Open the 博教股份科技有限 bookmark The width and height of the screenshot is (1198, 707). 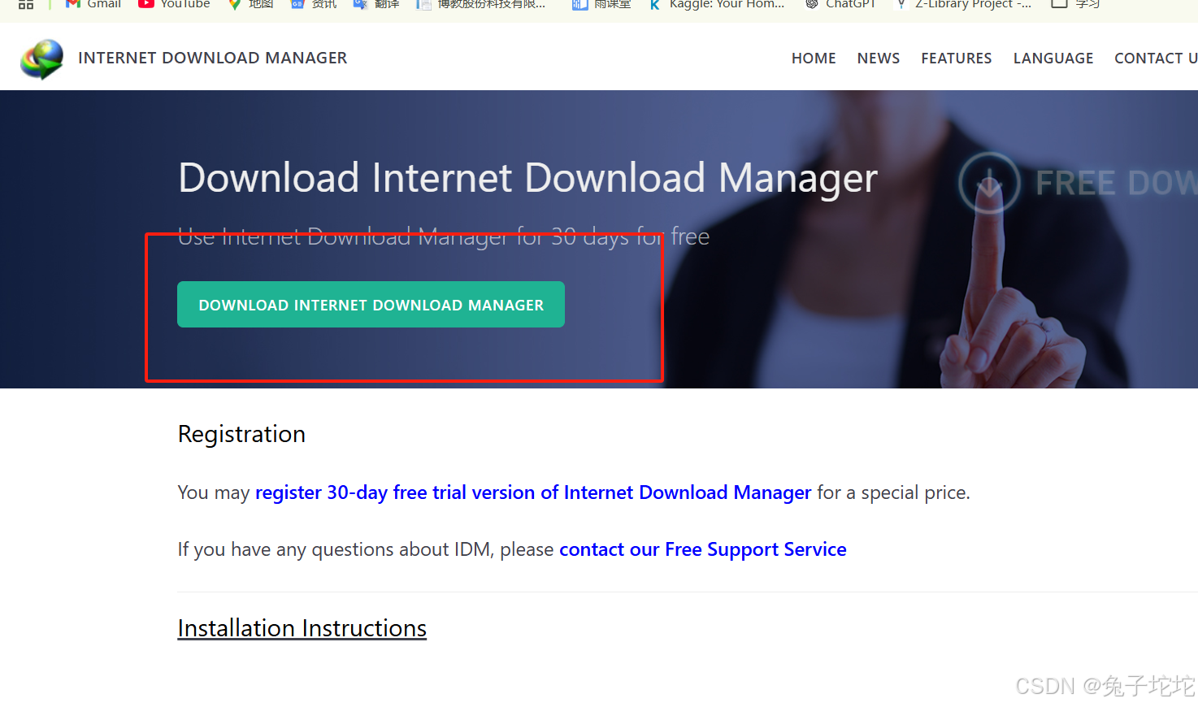pos(480,4)
